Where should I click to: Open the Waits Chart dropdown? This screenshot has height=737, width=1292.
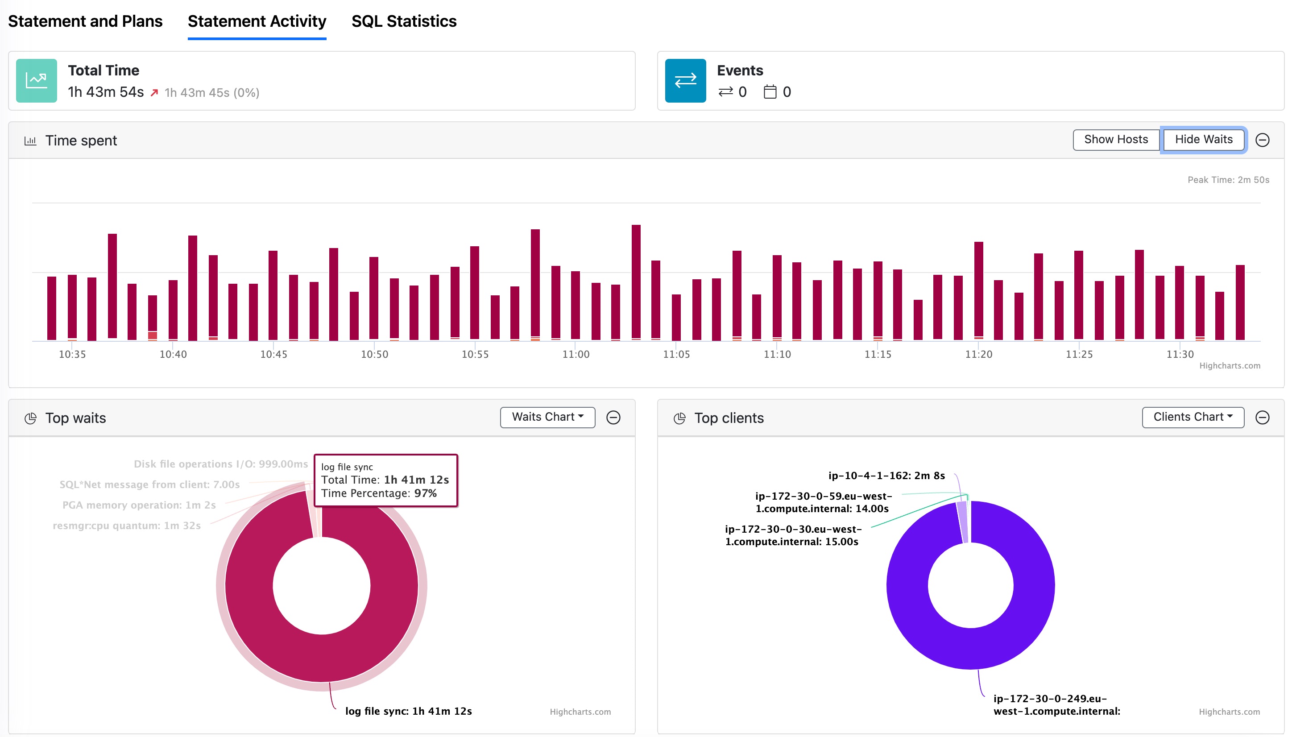click(x=547, y=417)
